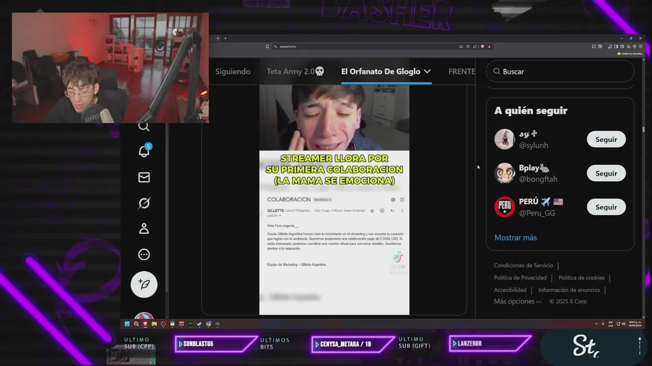Switch to the Siguiendo tab

tap(233, 72)
